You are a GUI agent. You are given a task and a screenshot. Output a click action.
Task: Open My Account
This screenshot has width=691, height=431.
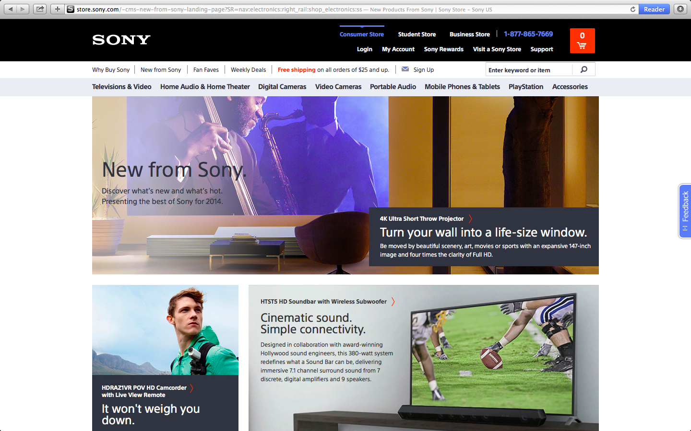tap(398, 49)
